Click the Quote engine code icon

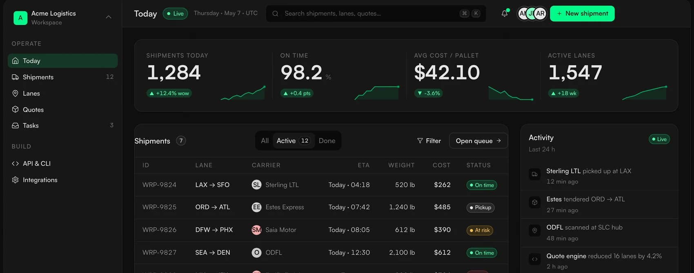coord(534,259)
